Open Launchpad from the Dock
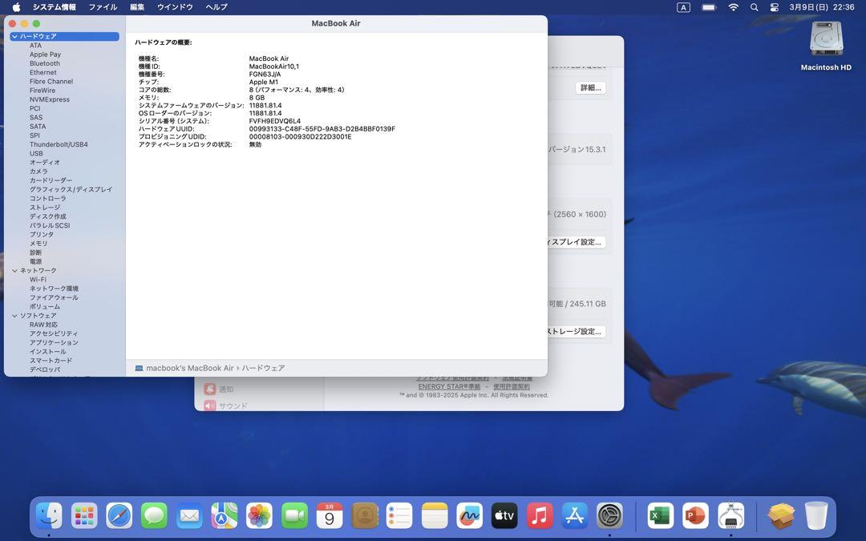The height and width of the screenshot is (541, 866). click(84, 515)
